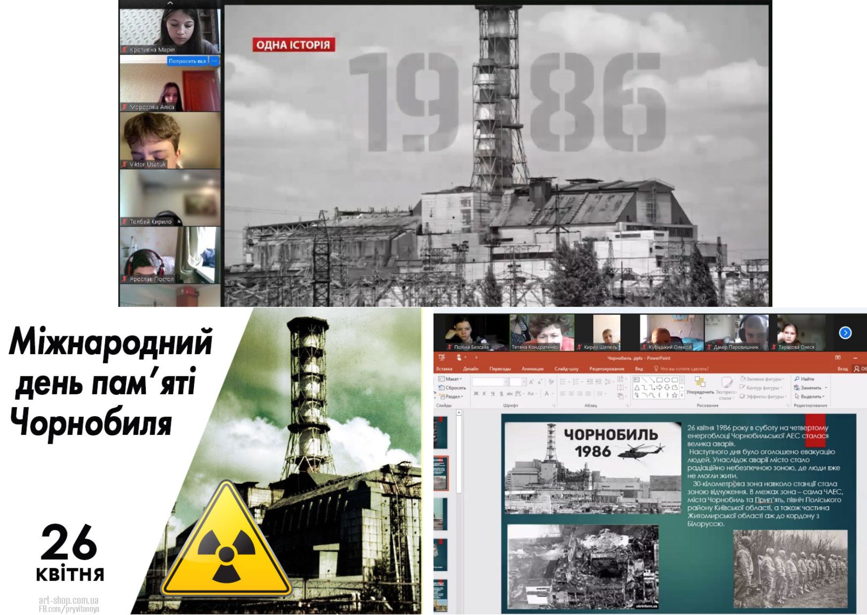Click the Попросить вкл button
The image size is (867, 615).
click(x=187, y=61)
